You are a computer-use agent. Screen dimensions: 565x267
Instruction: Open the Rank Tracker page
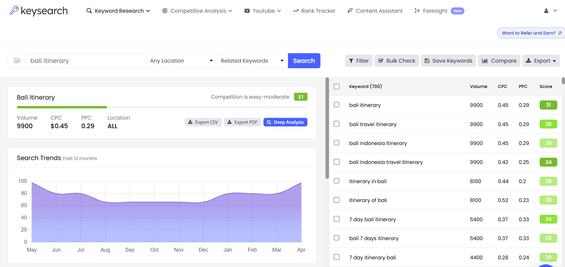(x=314, y=11)
